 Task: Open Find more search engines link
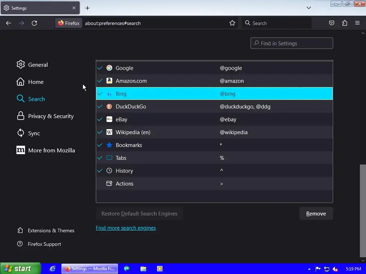pyautogui.click(x=126, y=228)
